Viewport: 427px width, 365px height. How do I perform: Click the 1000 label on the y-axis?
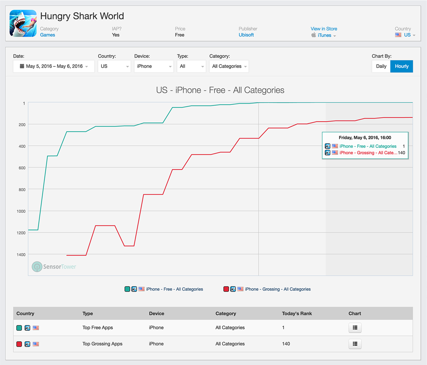point(21,211)
